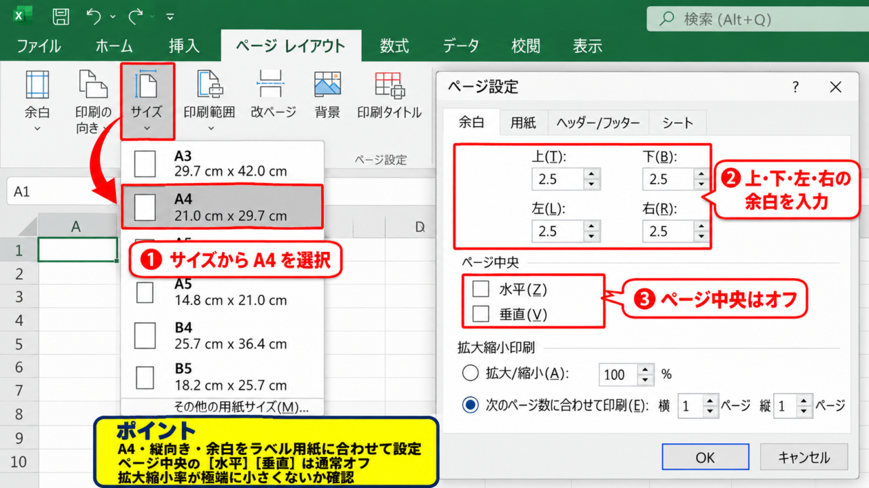Switch to the ホーム tab
Screen dimensions: 869x488
coord(114,46)
